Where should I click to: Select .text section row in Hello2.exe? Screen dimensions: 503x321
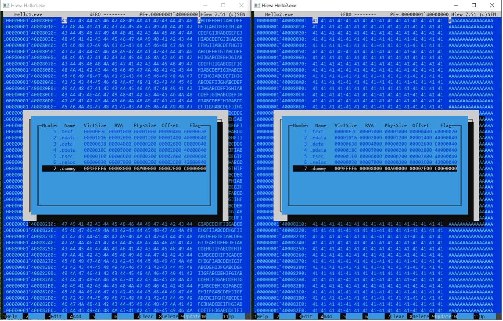coord(375,131)
